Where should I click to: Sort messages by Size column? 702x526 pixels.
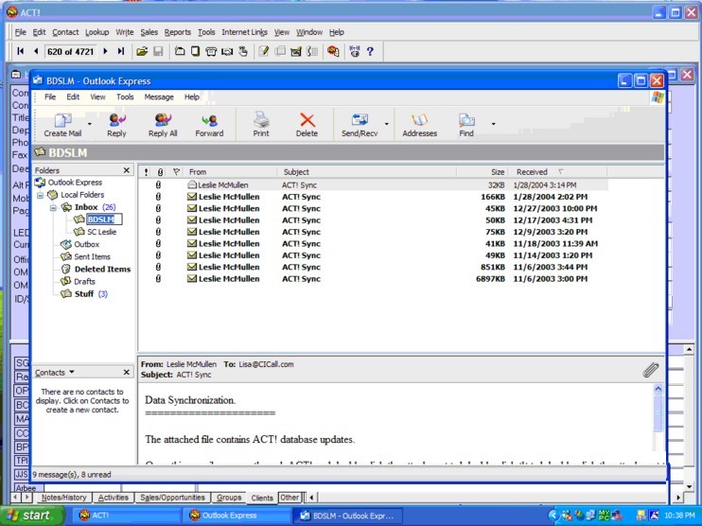click(x=483, y=172)
